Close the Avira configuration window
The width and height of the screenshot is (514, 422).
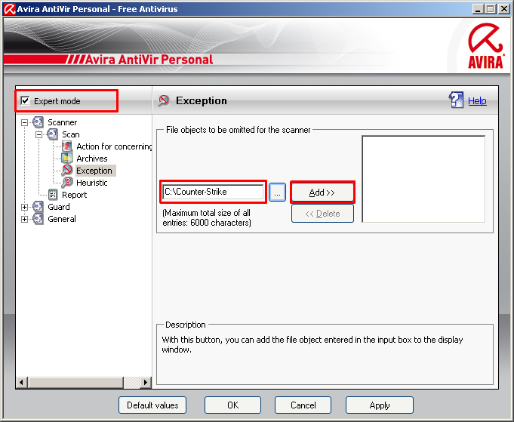[504, 9]
